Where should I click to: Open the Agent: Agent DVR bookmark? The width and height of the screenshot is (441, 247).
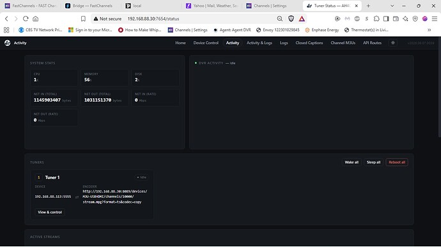(x=232, y=30)
